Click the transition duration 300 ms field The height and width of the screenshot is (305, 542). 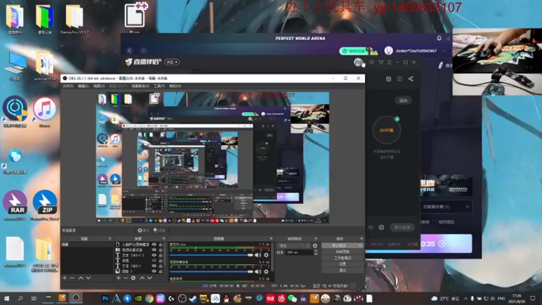(x=299, y=252)
